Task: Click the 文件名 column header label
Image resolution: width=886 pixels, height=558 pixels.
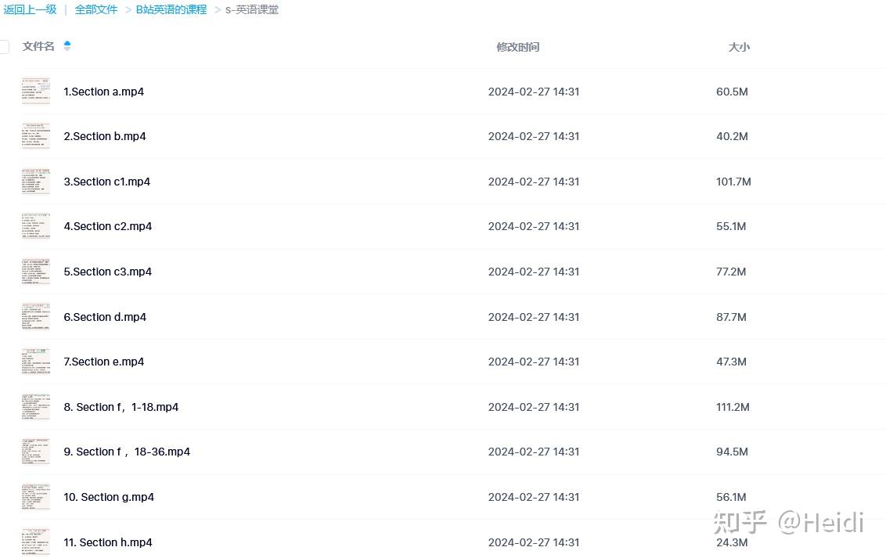Action: point(38,46)
